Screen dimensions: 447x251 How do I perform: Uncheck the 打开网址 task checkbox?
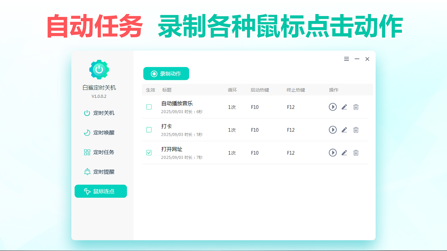coord(149,153)
